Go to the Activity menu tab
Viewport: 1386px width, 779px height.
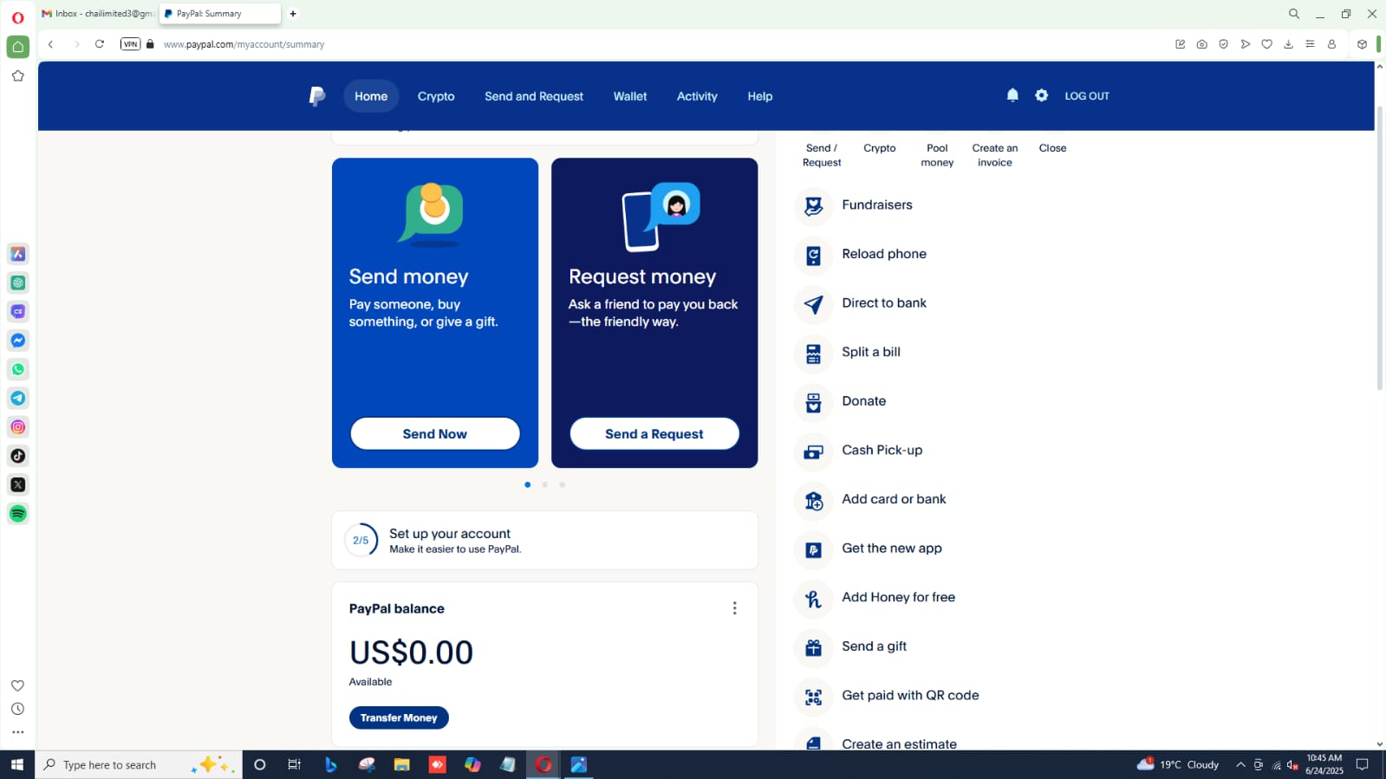click(696, 96)
